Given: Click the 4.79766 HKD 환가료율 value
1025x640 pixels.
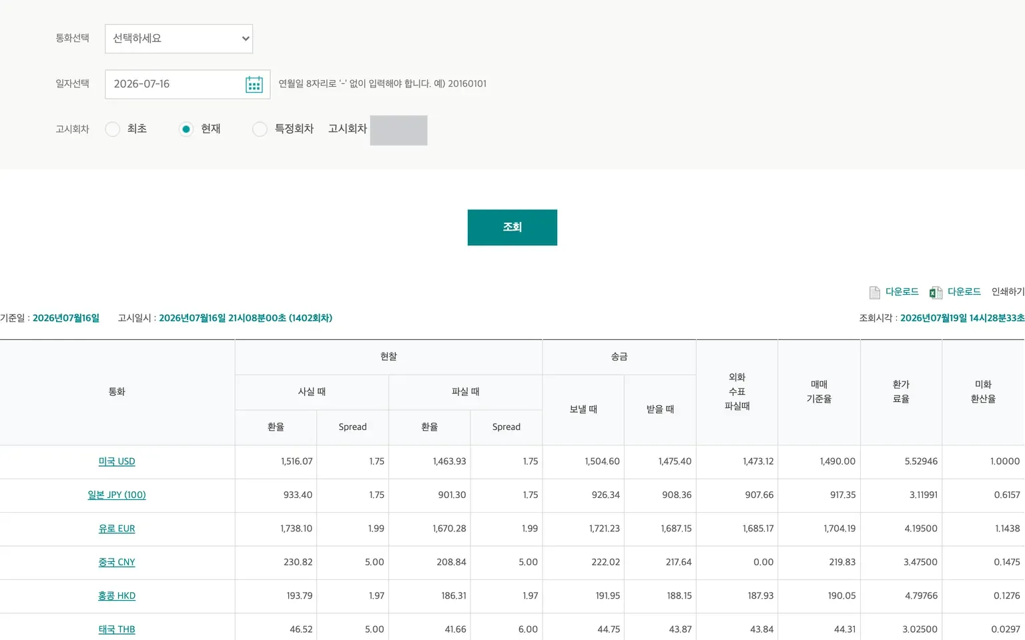Looking at the screenshot, I should coord(901,596).
